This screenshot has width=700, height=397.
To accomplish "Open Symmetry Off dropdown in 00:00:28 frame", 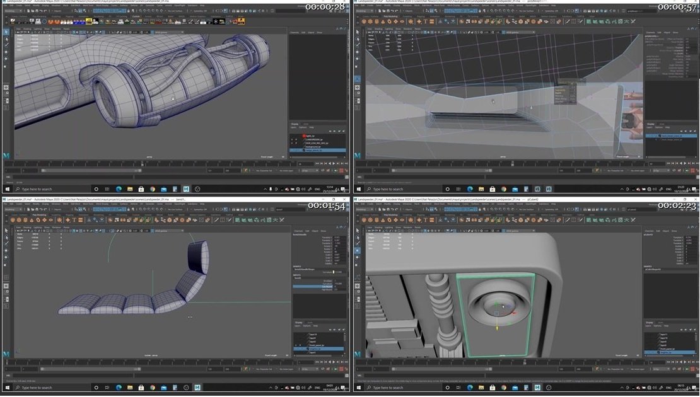I will coord(199,11).
